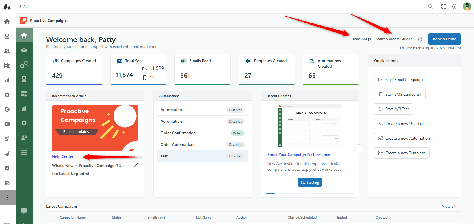Open Automations icon in green sidebar

pos(24,64)
